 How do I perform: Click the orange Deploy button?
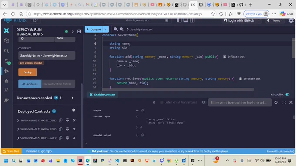tap(27, 72)
